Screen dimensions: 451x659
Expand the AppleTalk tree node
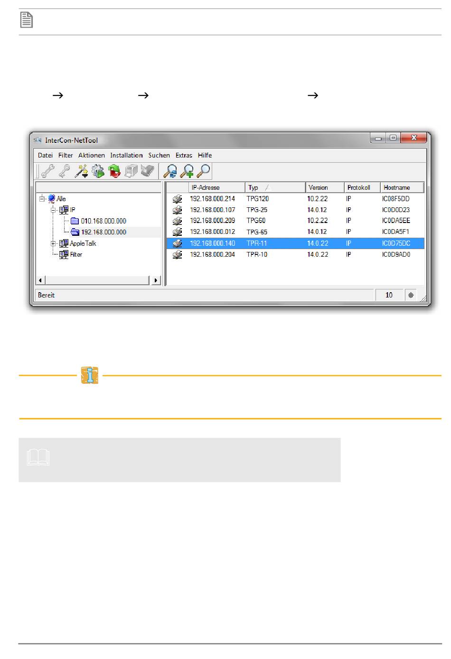53,243
